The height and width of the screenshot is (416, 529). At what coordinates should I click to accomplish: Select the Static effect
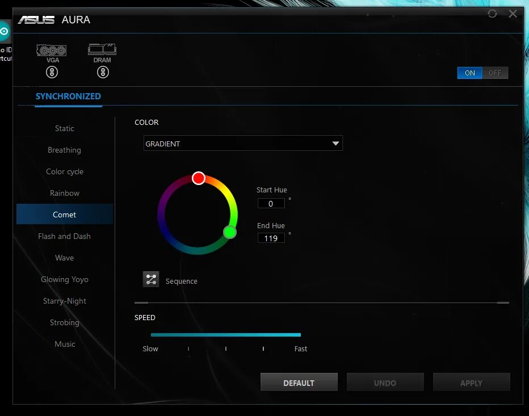pos(65,128)
